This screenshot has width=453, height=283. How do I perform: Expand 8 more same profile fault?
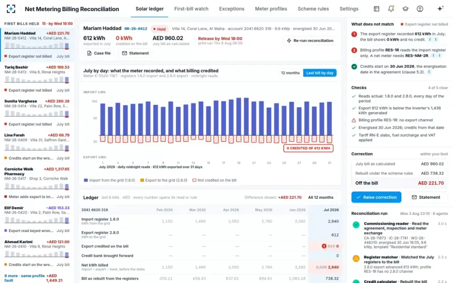point(37,278)
